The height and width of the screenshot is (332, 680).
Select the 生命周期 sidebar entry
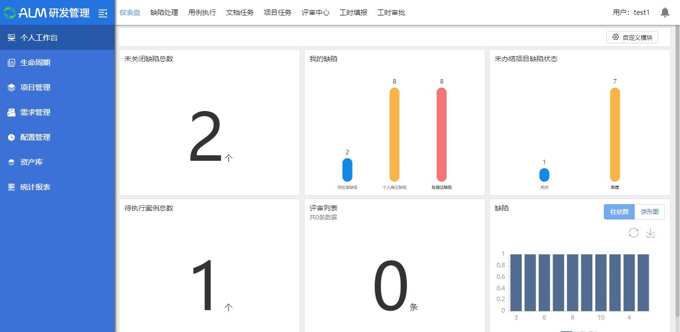coord(35,62)
